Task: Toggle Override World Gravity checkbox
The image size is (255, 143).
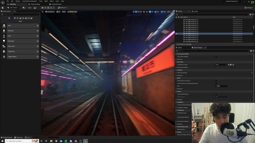Action: [x=216, y=94]
